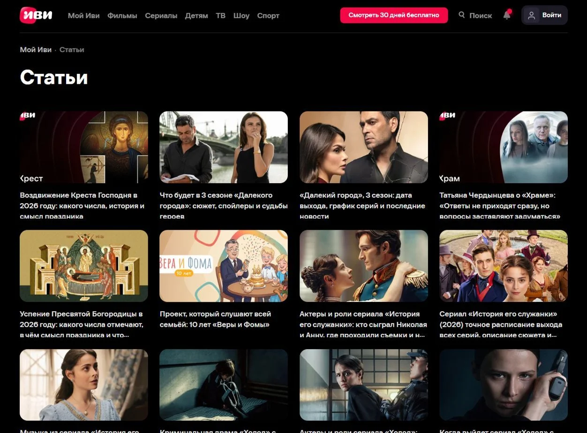Open thumbnail for Актеры и роли История его служанки
This screenshot has width=587, height=433.
click(x=364, y=266)
